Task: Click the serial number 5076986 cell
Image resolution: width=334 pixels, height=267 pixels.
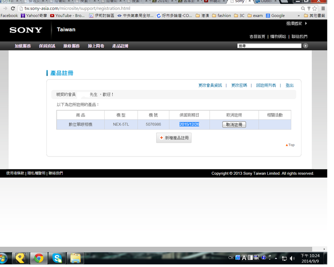Action: pyautogui.click(x=153, y=124)
